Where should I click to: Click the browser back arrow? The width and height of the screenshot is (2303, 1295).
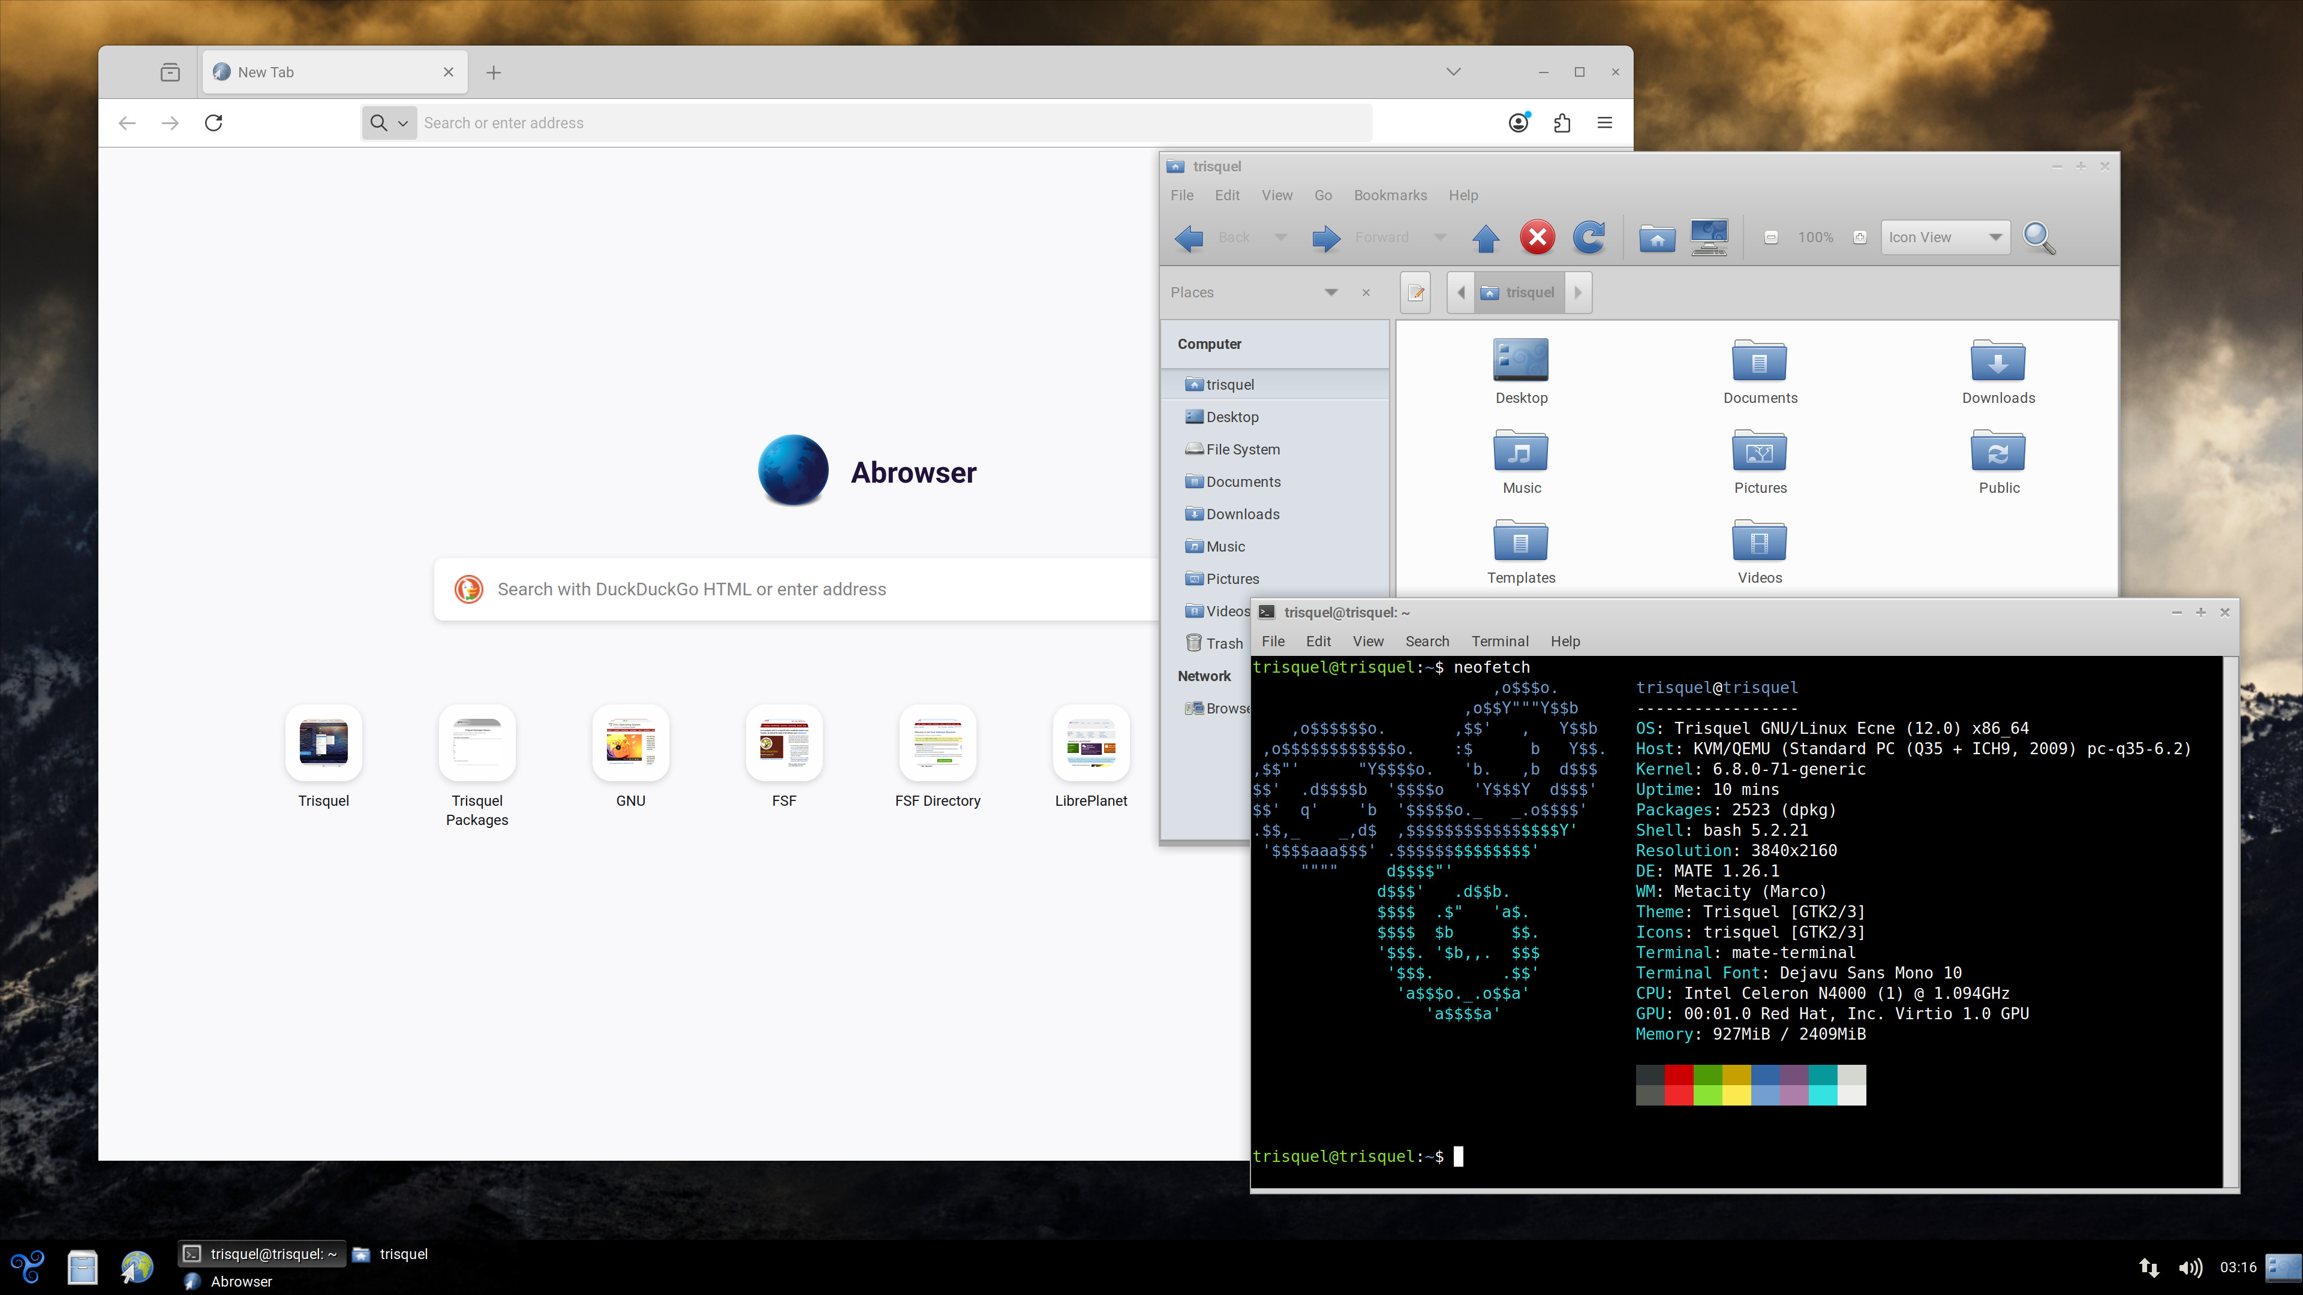coord(127,122)
